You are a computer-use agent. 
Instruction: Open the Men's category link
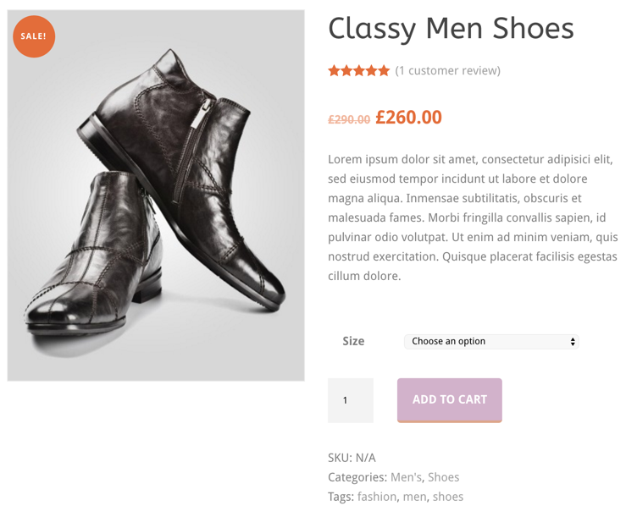click(x=406, y=477)
